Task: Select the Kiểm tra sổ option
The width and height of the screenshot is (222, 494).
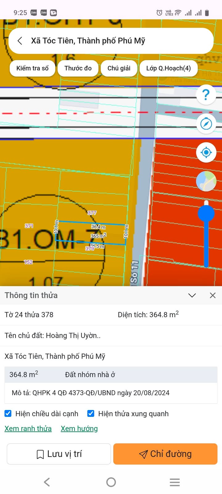Action: pyautogui.click(x=32, y=68)
